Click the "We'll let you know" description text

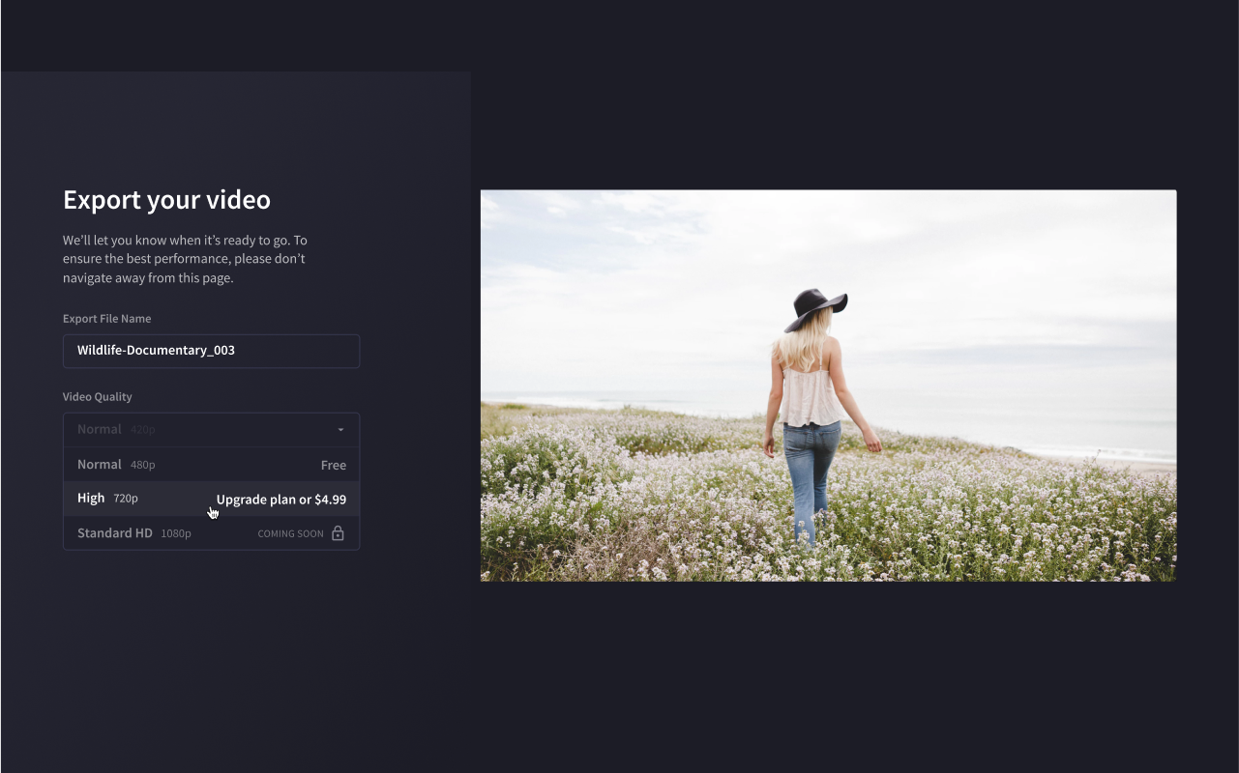[x=185, y=259]
